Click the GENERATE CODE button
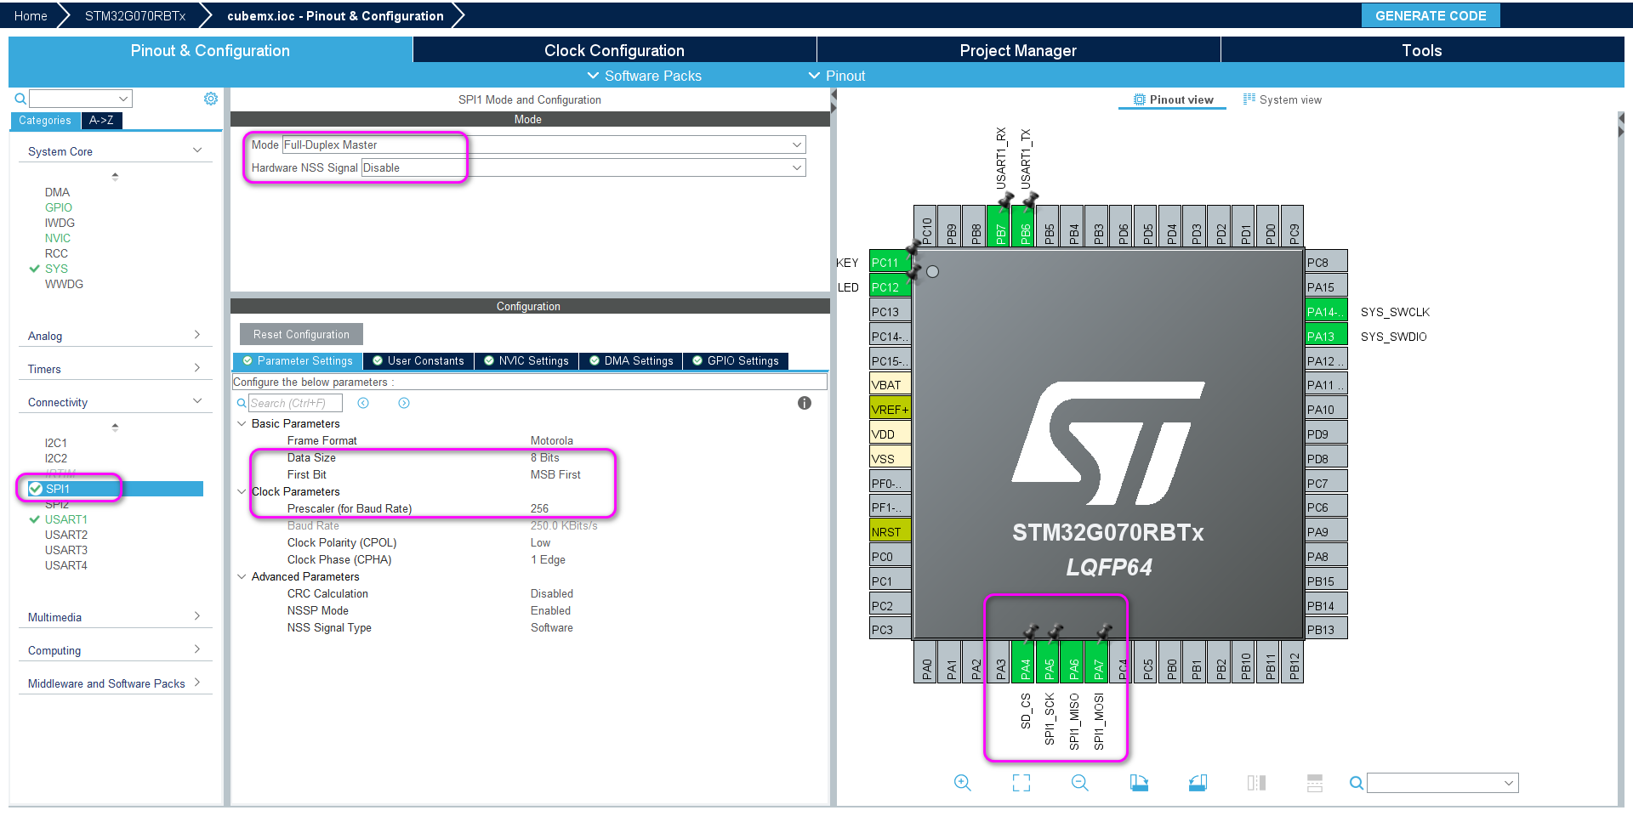Image resolution: width=1633 pixels, height=816 pixels. 1431,15
